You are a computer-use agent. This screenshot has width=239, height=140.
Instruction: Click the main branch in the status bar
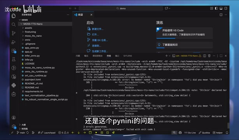[21, 133]
